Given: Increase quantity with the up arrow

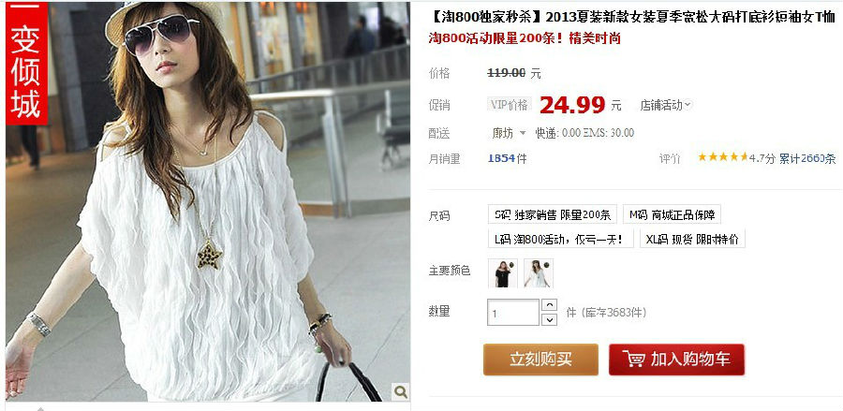Looking at the screenshot, I should pyautogui.click(x=549, y=305).
